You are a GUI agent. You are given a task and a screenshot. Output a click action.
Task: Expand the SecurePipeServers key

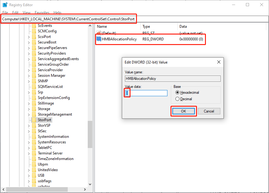pyautogui.click(x=29, y=48)
